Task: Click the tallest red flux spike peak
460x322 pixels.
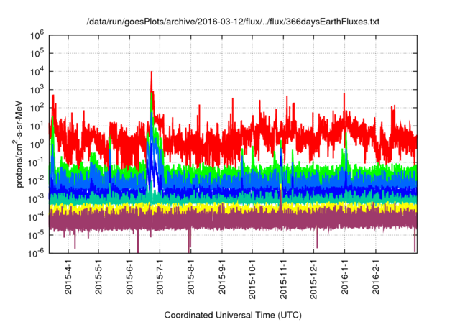Action: pyautogui.click(x=151, y=73)
